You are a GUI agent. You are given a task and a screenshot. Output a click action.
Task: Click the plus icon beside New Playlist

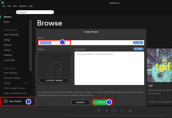point(6,101)
